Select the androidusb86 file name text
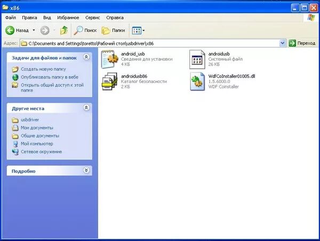The width and height of the screenshot is (320, 241). click(x=134, y=76)
